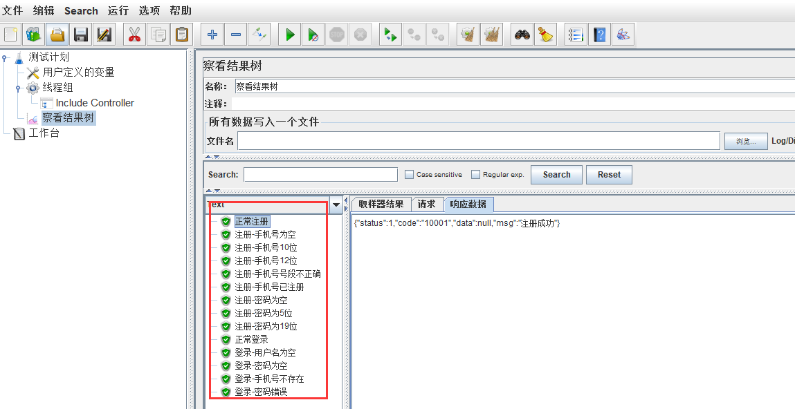The image size is (795, 409).
Task: Click the Remote Start All icon
Action: [389, 33]
